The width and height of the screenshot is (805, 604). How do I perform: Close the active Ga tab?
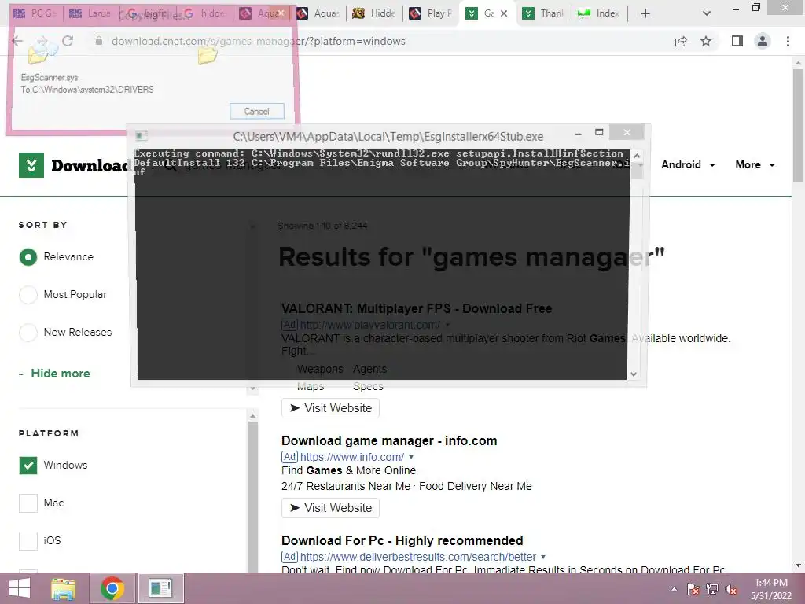[504, 13]
